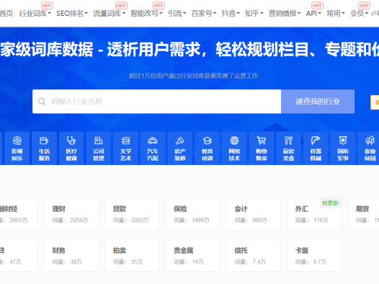Focus the 请输入行业名称 search field

pyautogui.click(x=156, y=102)
